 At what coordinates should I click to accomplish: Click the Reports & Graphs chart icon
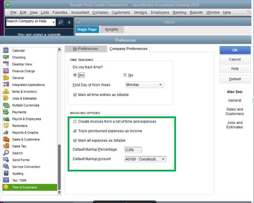6,132
